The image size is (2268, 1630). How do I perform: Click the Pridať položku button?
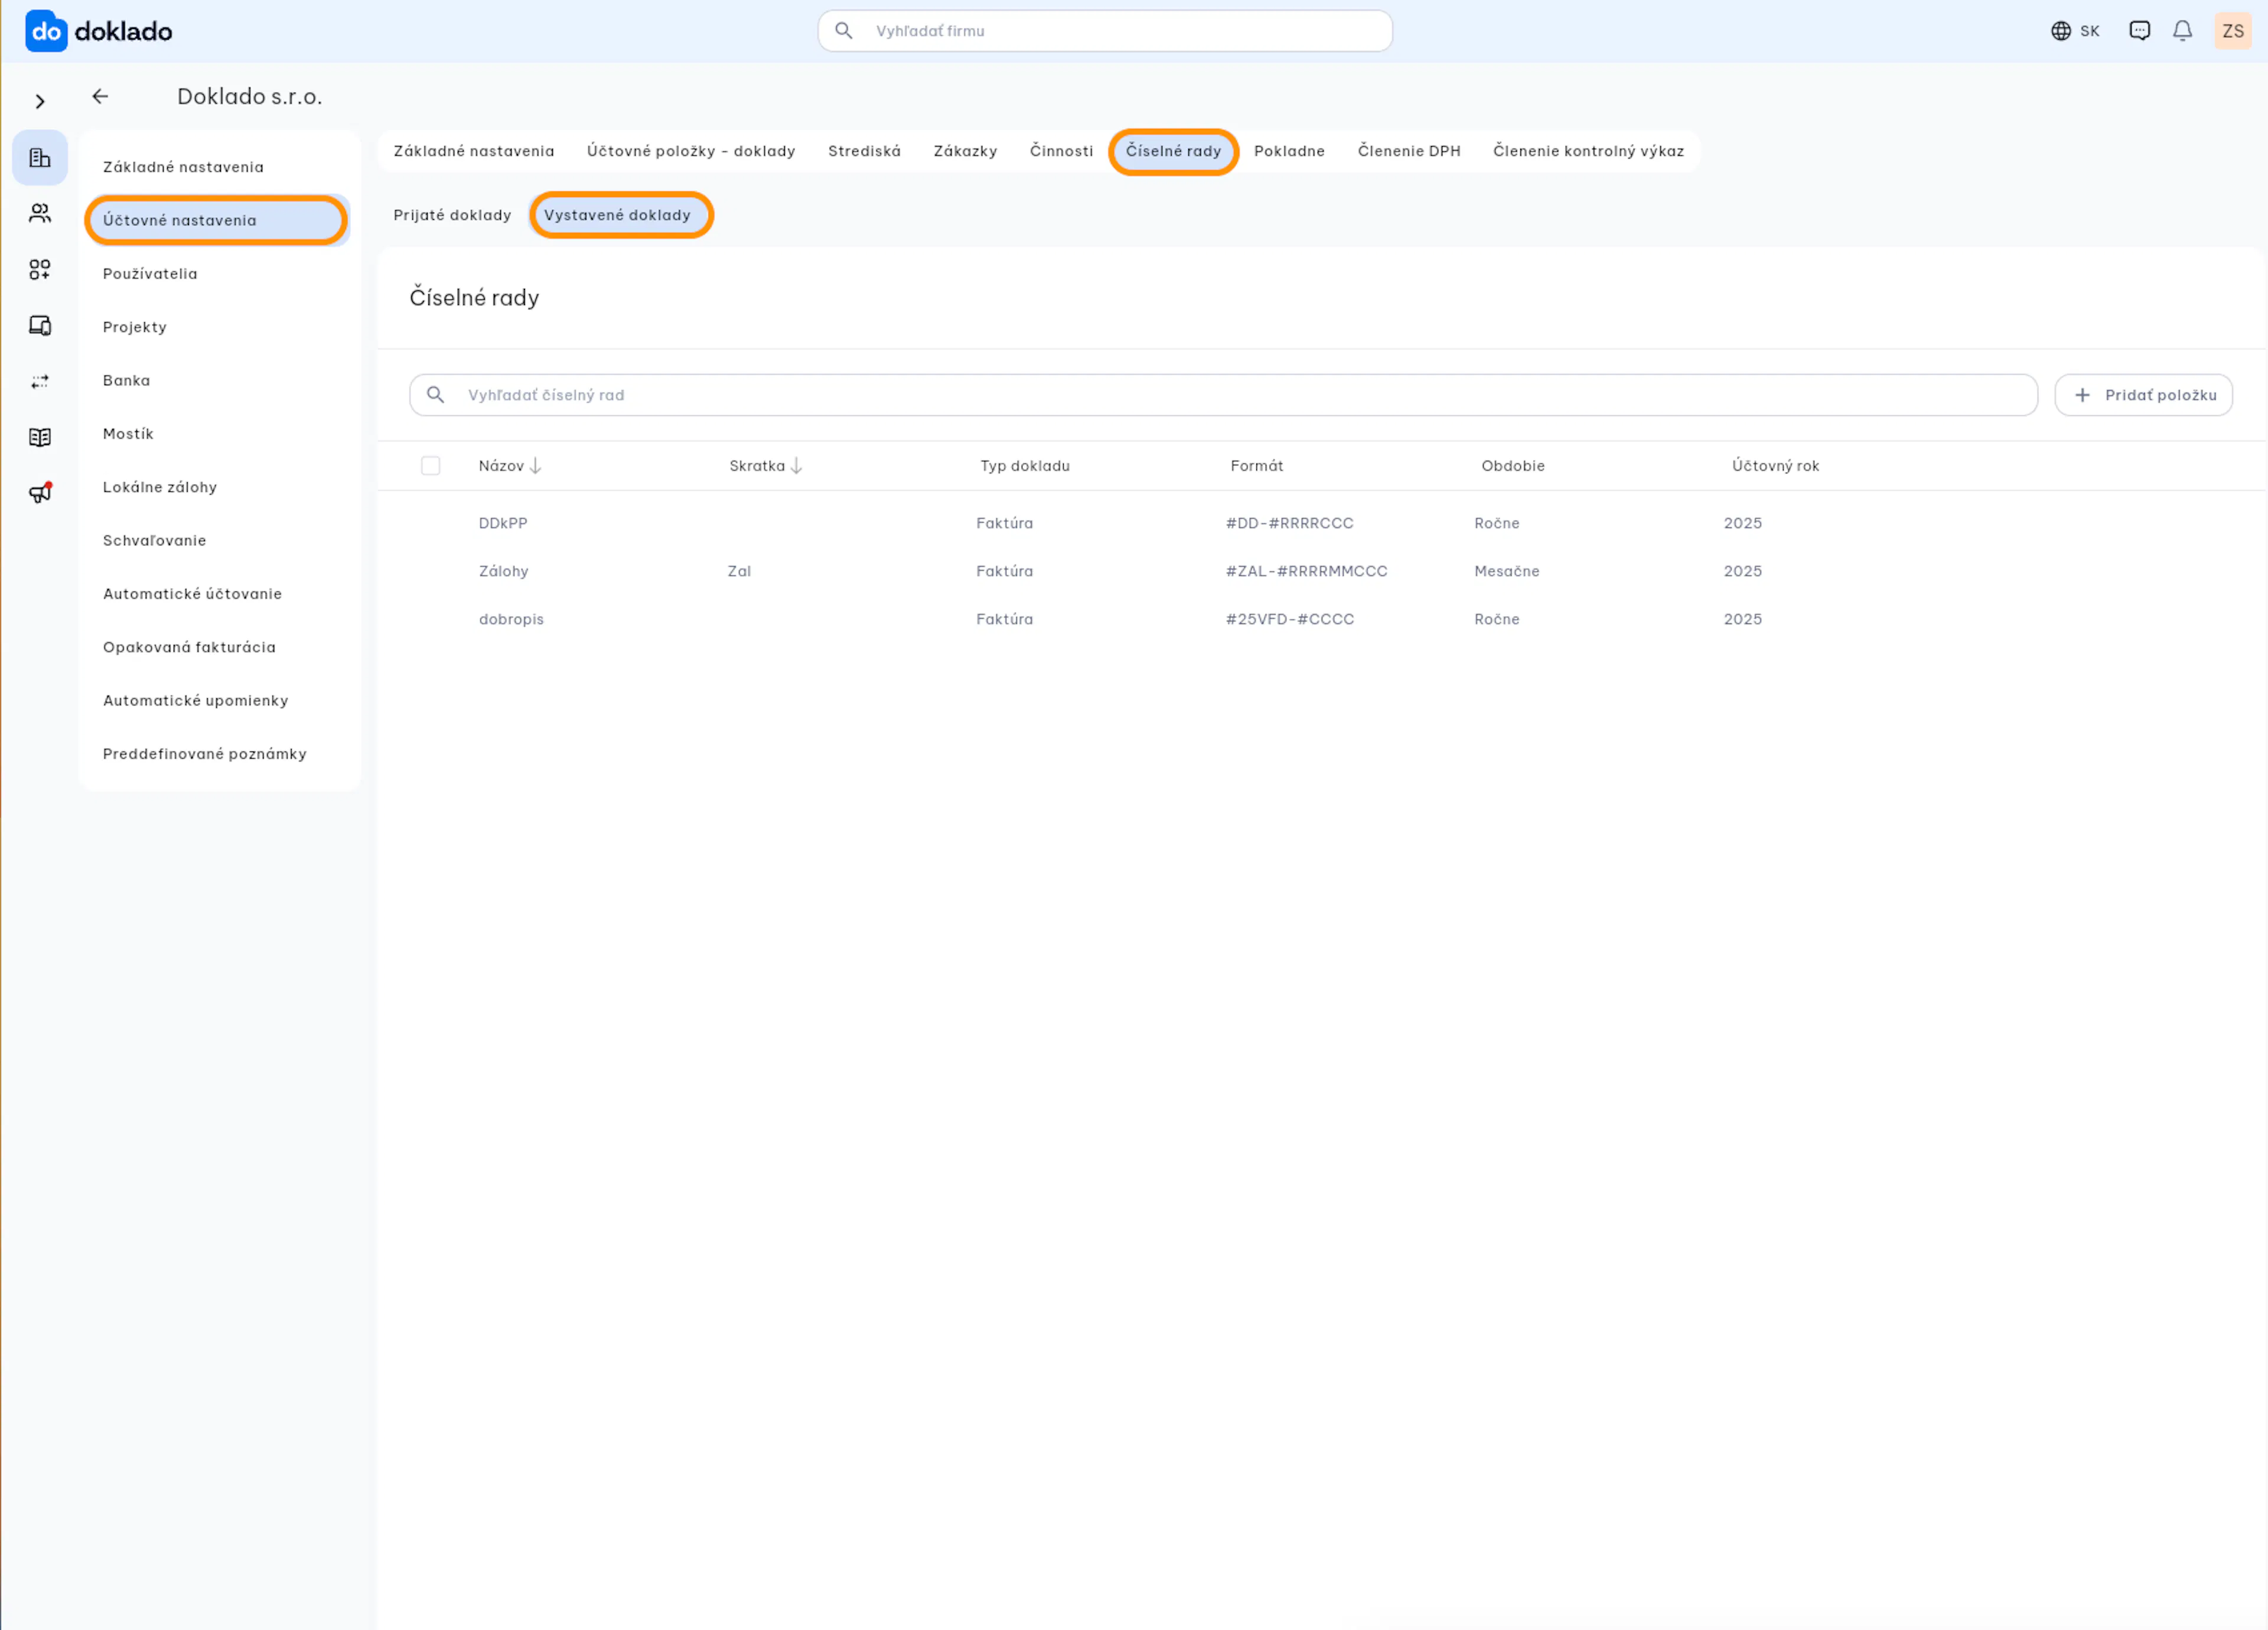pyautogui.click(x=2144, y=395)
